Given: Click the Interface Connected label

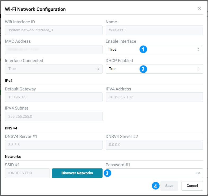Looking at the screenshot, I should click(x=24, y=61).
